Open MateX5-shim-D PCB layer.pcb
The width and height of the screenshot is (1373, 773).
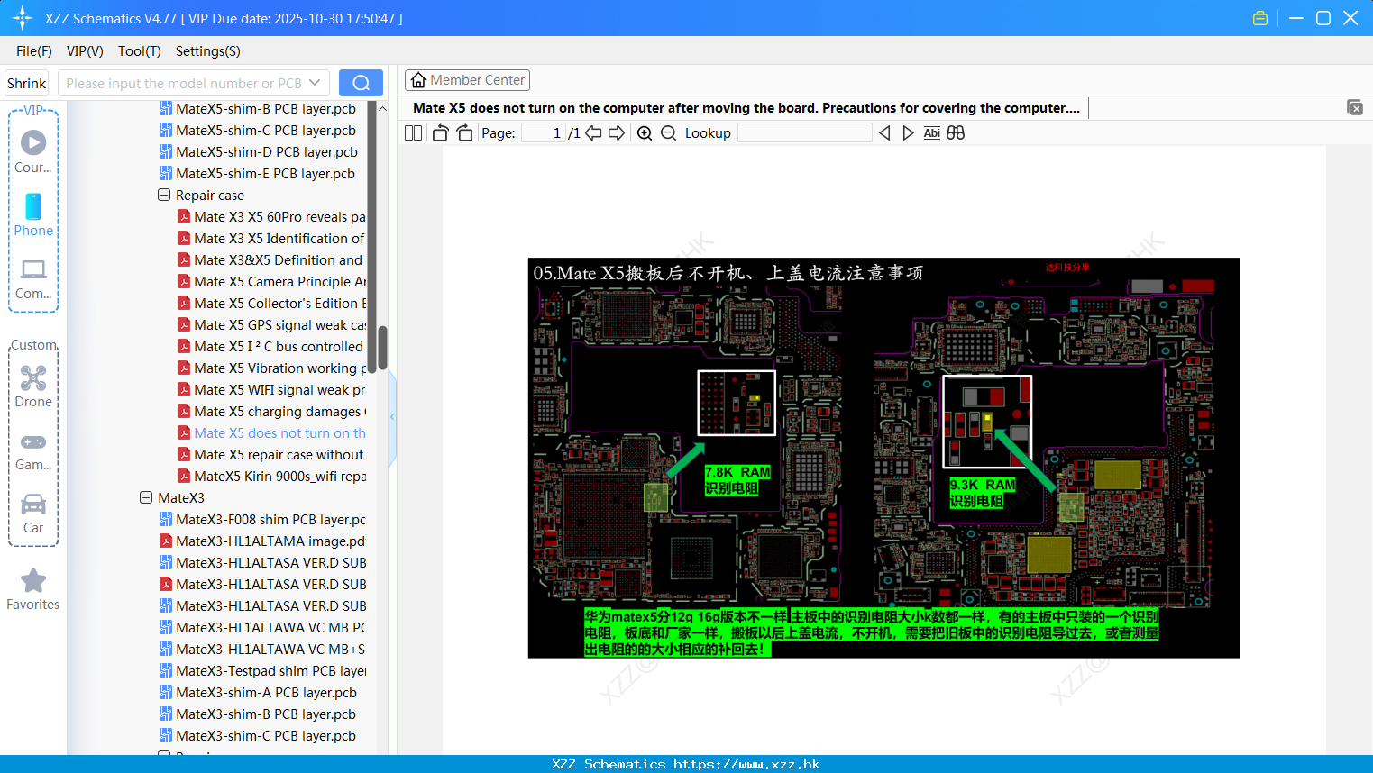point(259,151)
